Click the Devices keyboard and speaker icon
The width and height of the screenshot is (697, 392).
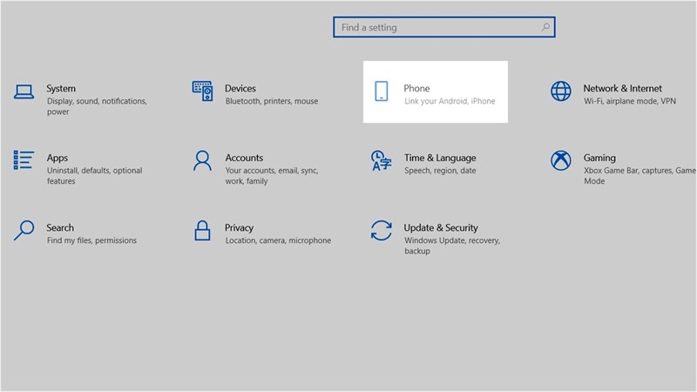[x=202, y=91]
